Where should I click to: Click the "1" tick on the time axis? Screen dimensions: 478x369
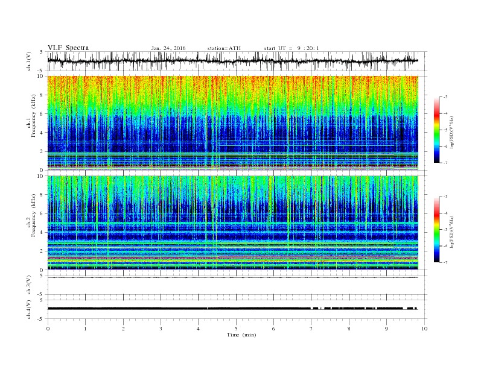click(x=85, y=329)
